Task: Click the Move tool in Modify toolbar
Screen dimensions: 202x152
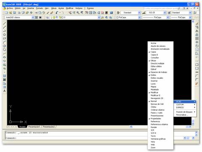Action: pyautogui.click(x=197, y=42)
